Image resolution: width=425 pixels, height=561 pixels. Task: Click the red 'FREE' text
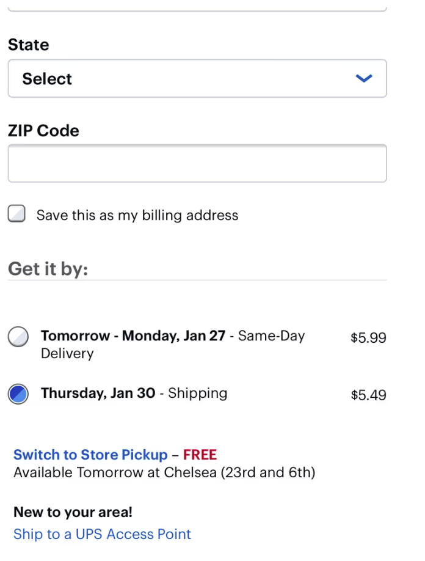(200, 455)
